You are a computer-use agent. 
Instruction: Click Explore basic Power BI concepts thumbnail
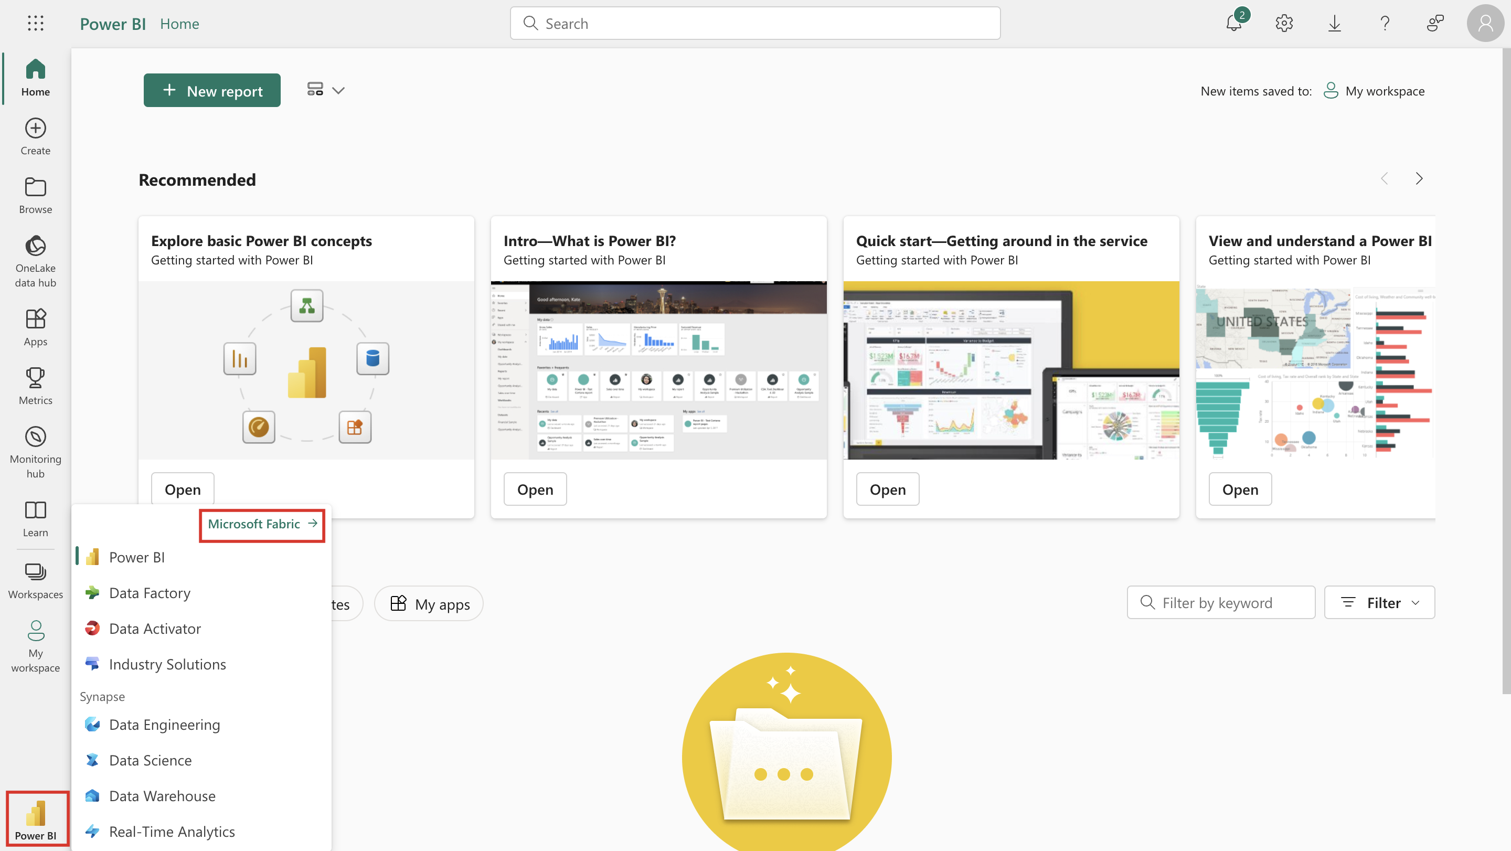point(306,370)
